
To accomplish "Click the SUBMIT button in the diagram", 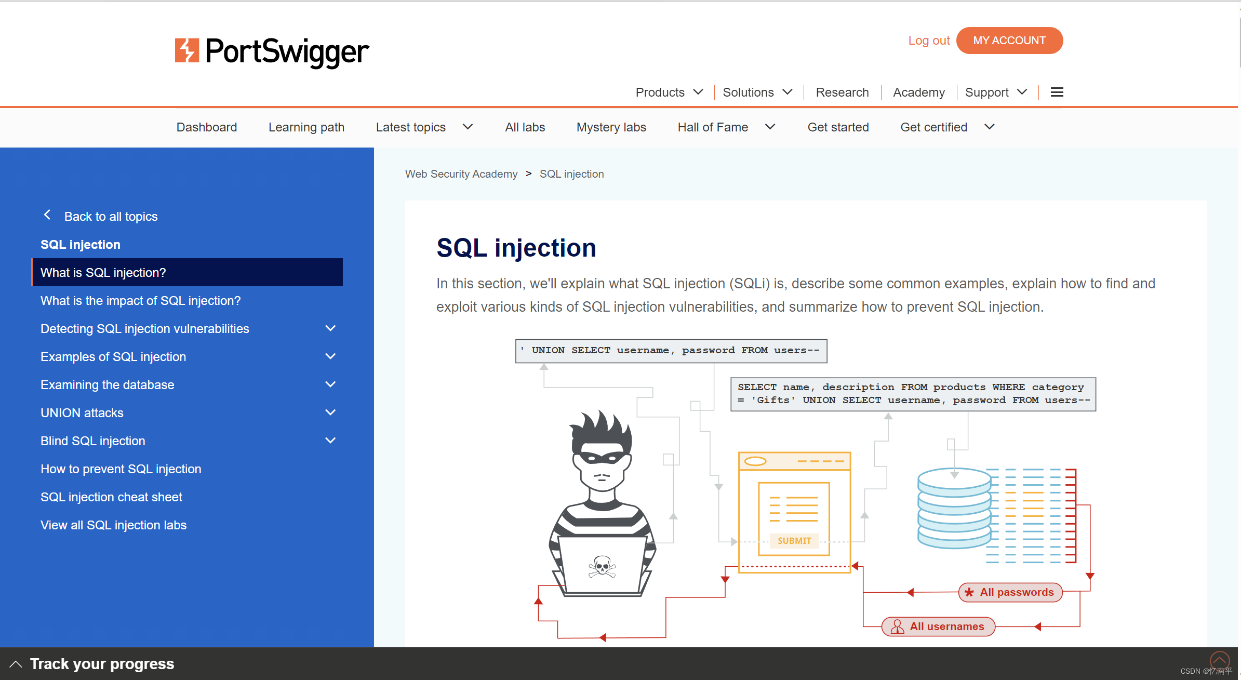I will [794, 541].
